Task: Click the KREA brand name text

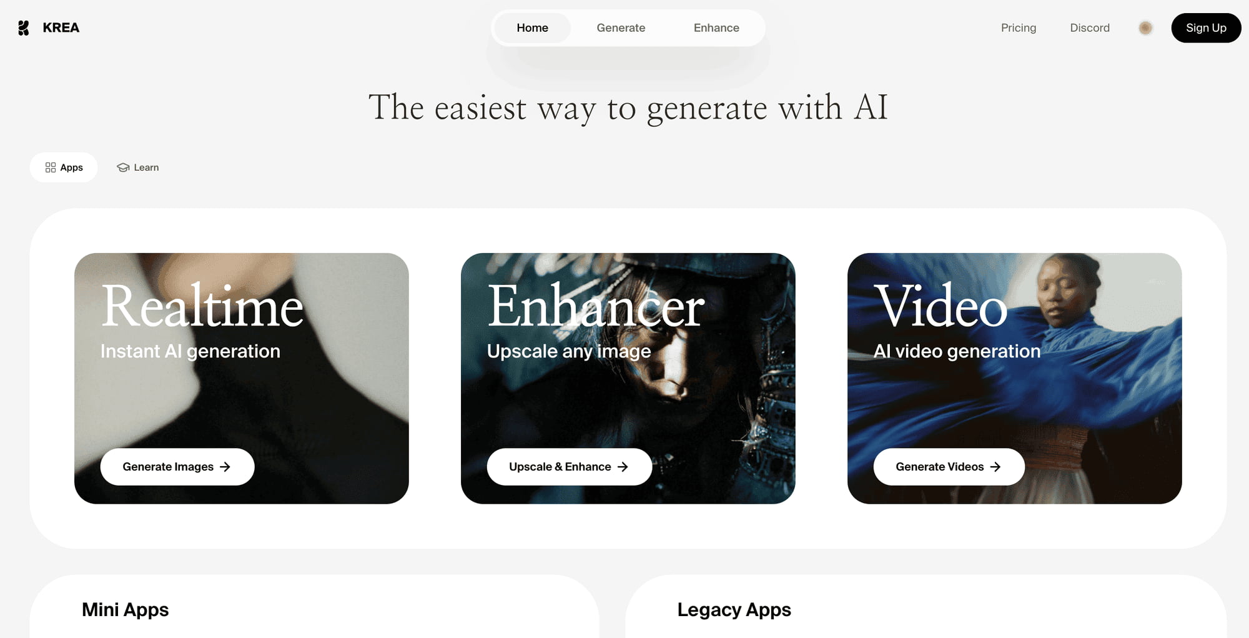Action: [x=61, y=28]
